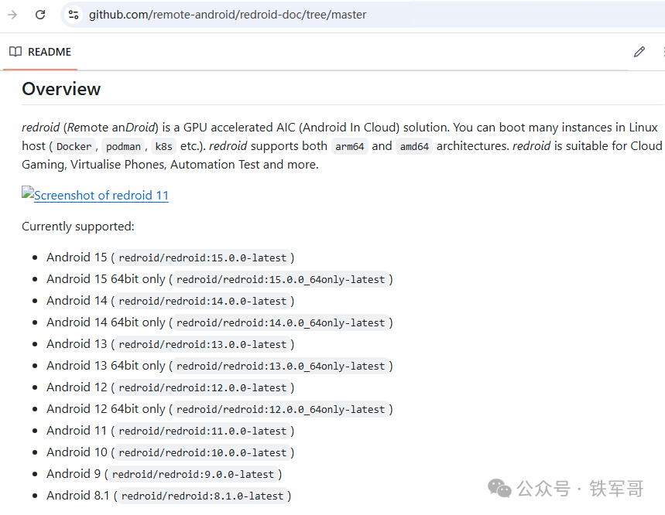Click the arm64 architecture code label

349,147
